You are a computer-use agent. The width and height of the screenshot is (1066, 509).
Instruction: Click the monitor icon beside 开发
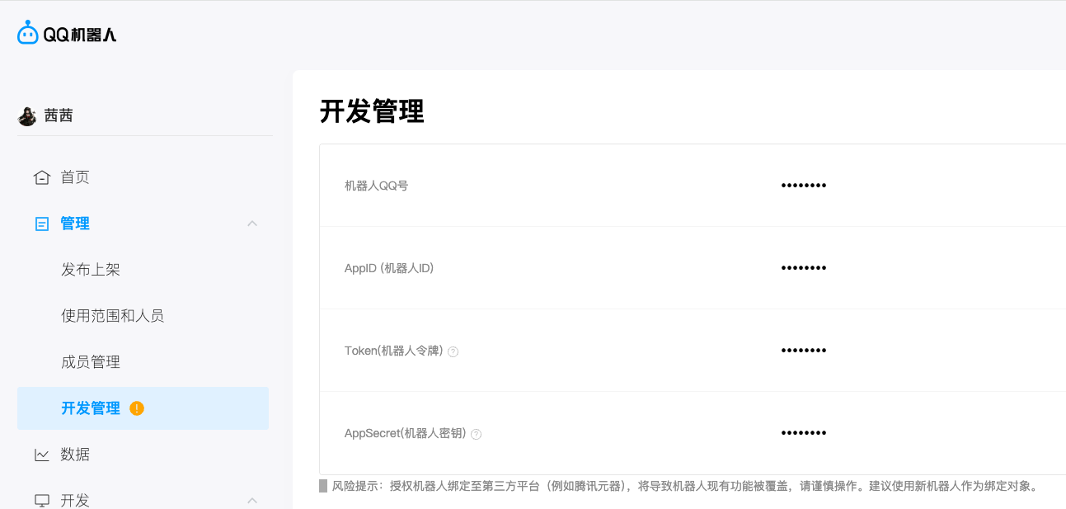(40, 498)
